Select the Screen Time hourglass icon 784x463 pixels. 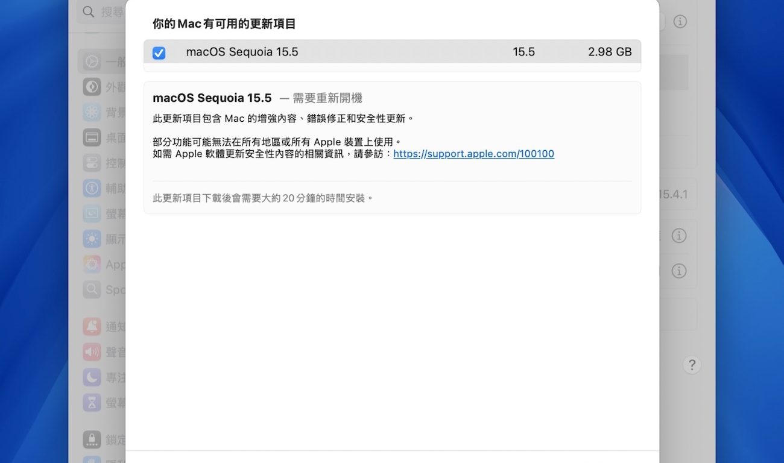(92, 403)
